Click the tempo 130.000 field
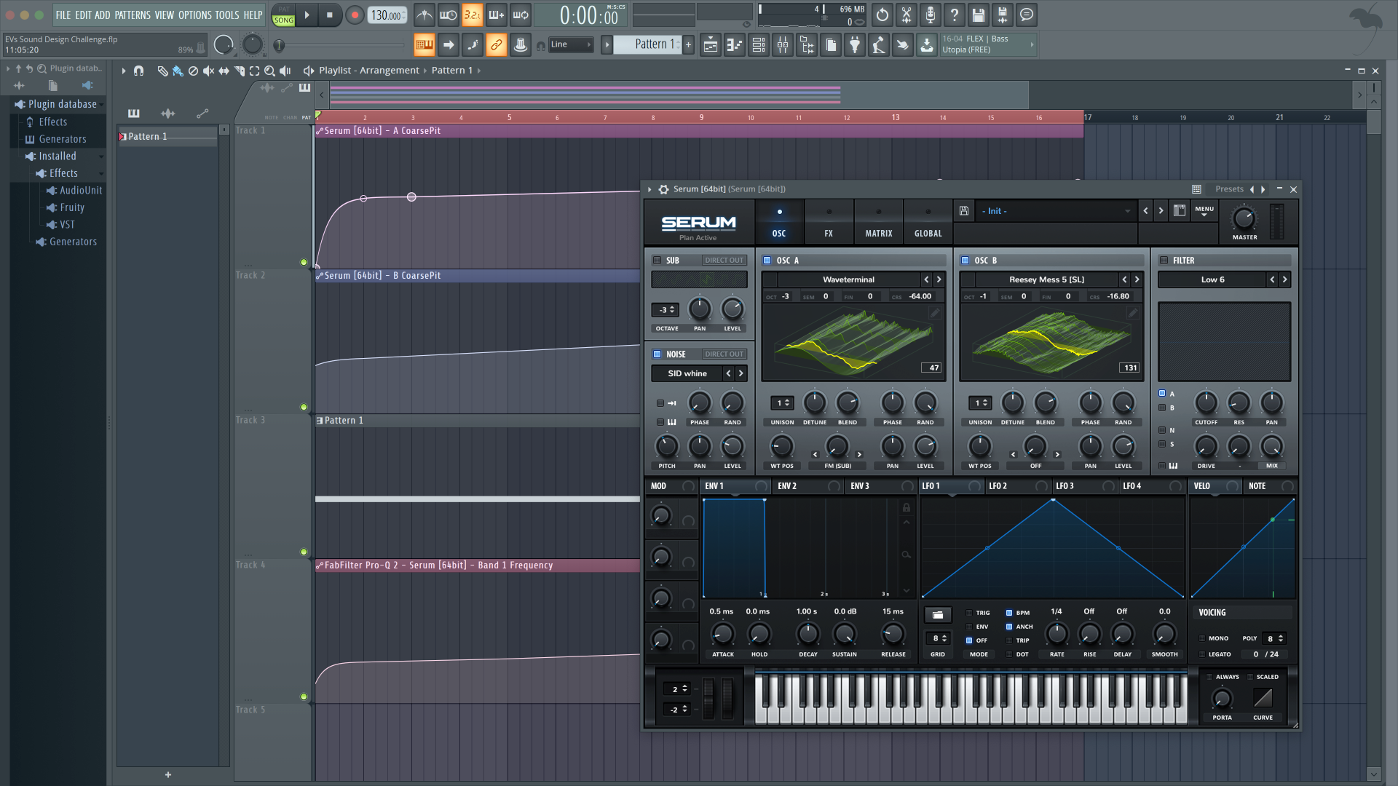The height and width of the screenshot is (786, 1398). click(x=387, y=15)
